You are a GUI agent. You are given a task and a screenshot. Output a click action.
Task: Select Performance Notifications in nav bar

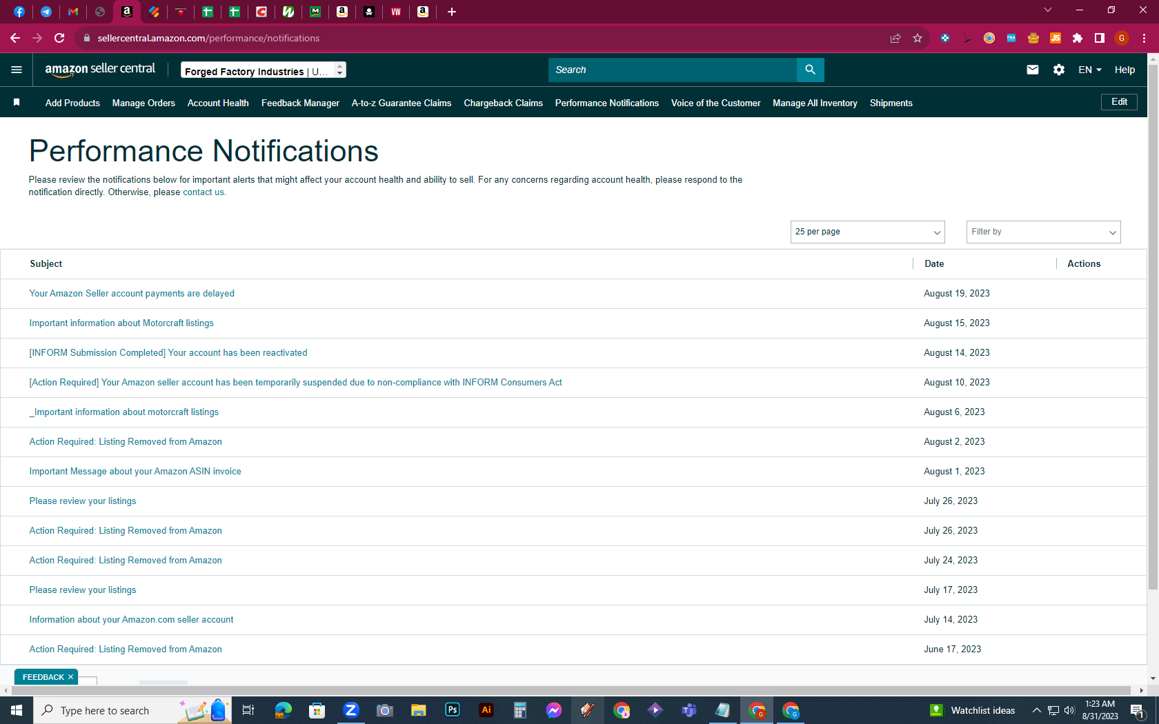pyautogui.click(x=607, y=103)
